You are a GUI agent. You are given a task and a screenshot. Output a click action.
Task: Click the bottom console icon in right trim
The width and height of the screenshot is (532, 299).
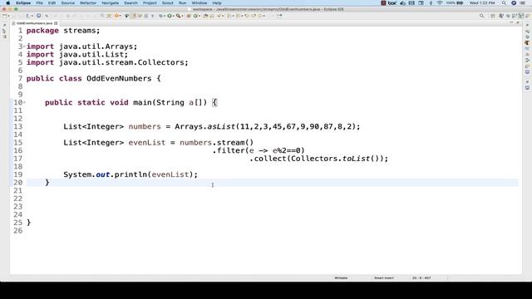click(527, 88)
